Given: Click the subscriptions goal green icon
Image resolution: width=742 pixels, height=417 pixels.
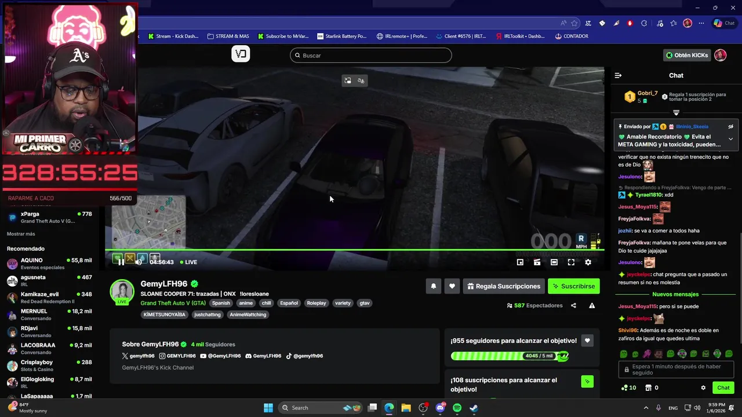Looking at the screenshot, I should click(x=587, y=381).
